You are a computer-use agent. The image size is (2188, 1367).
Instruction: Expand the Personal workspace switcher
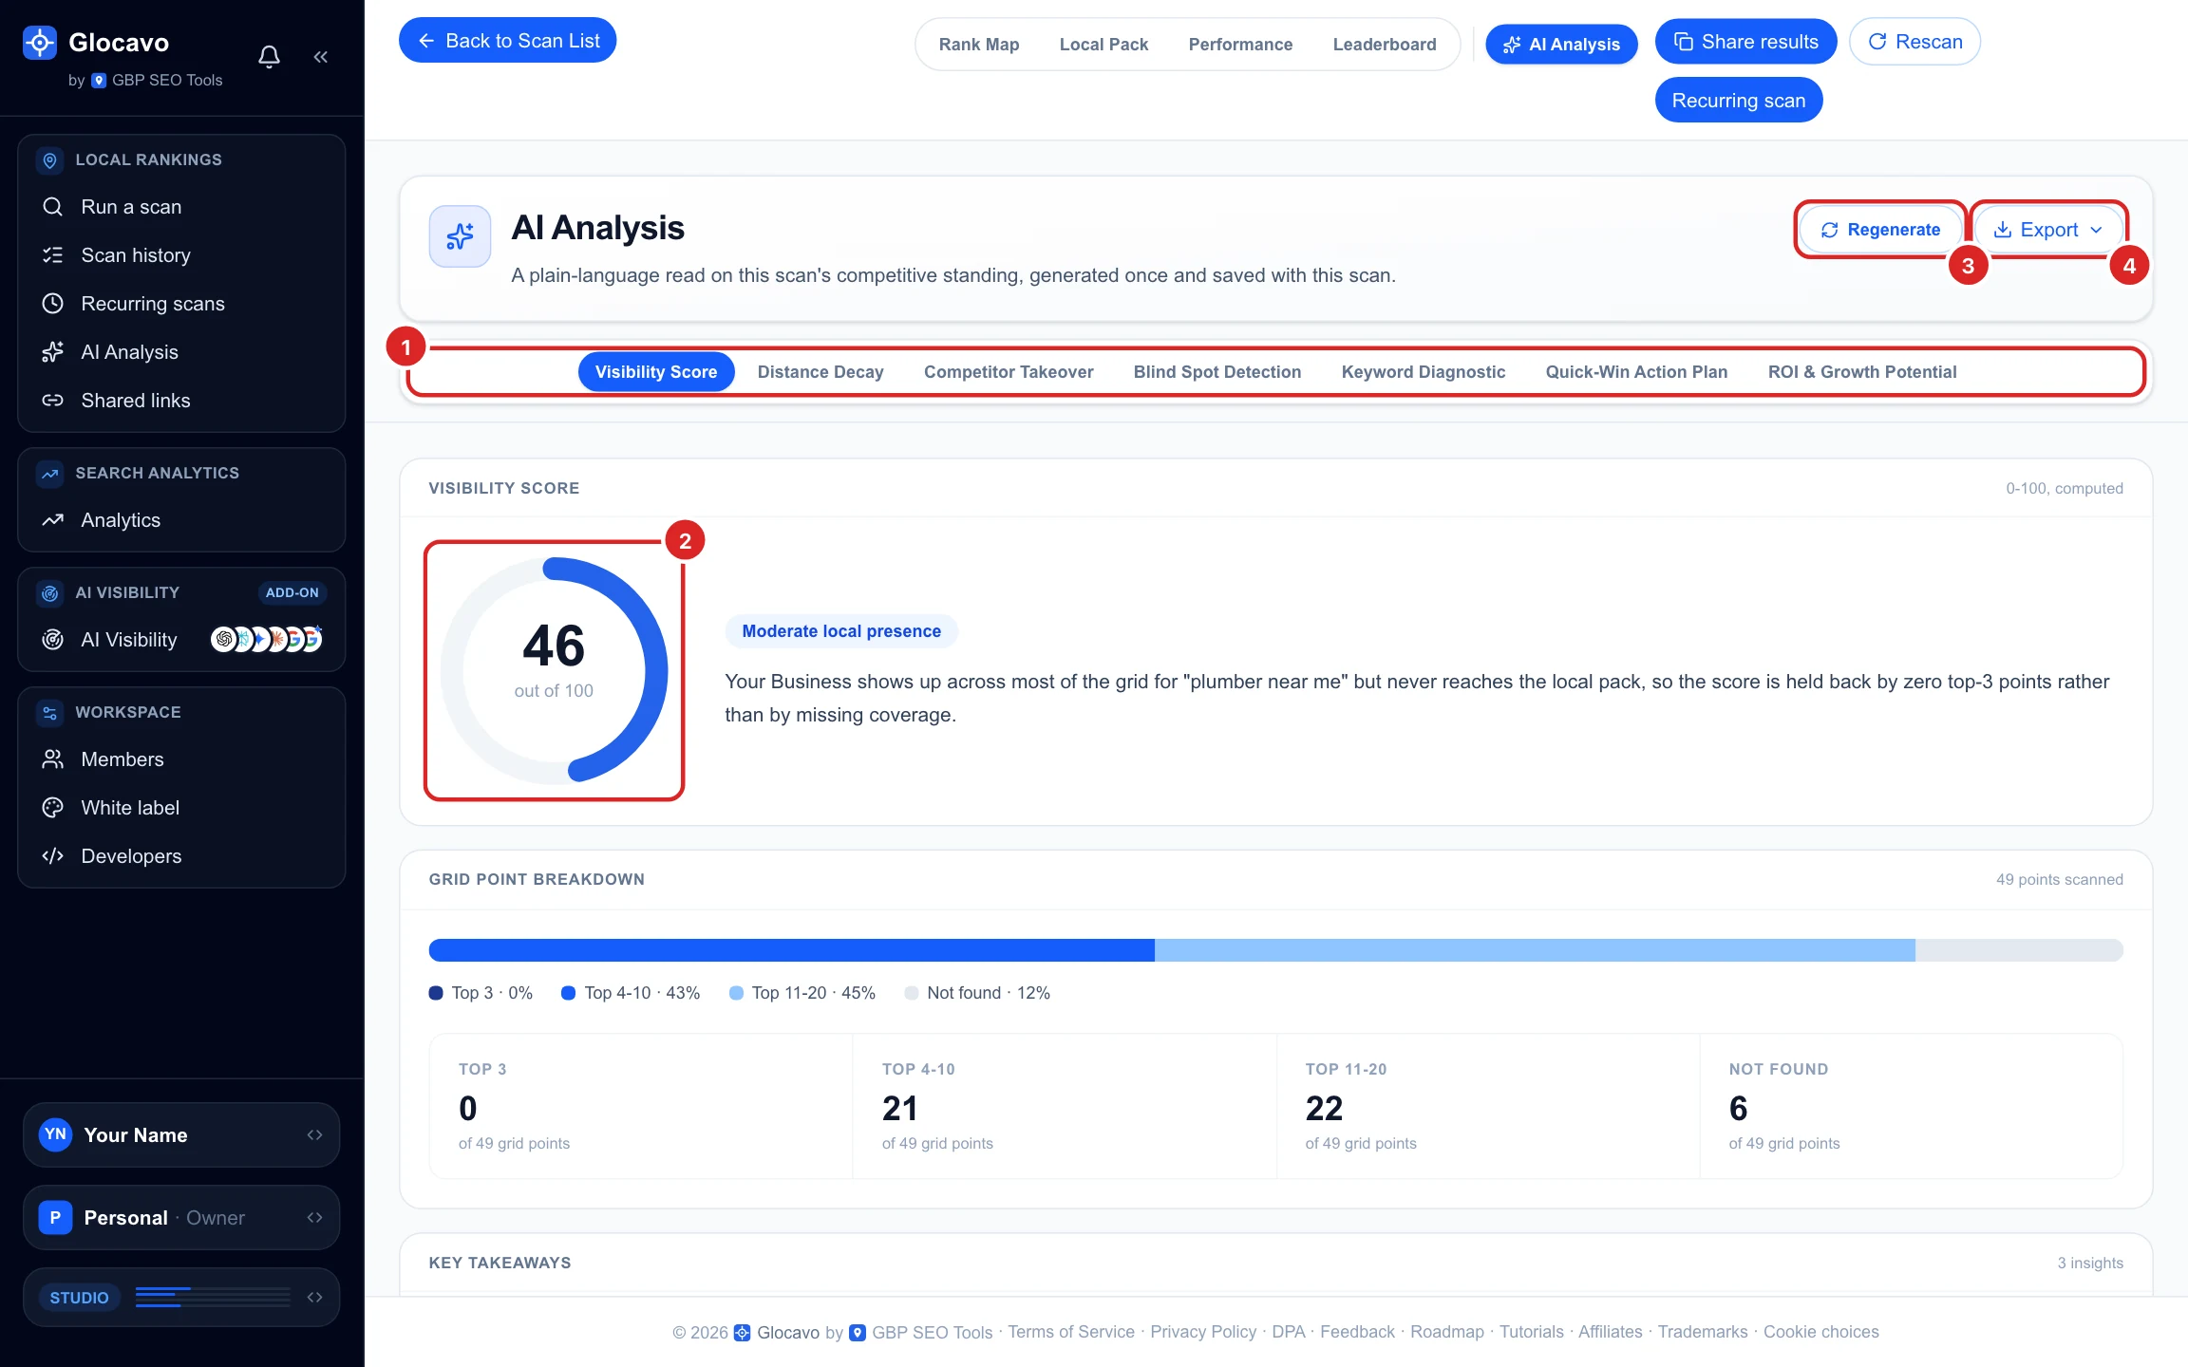click(x=181, y=1218)
